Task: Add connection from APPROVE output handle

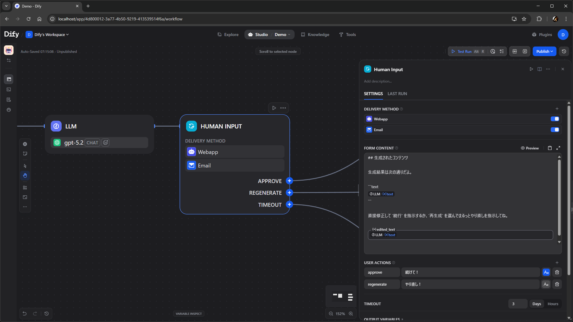Action: coord(289,181)
